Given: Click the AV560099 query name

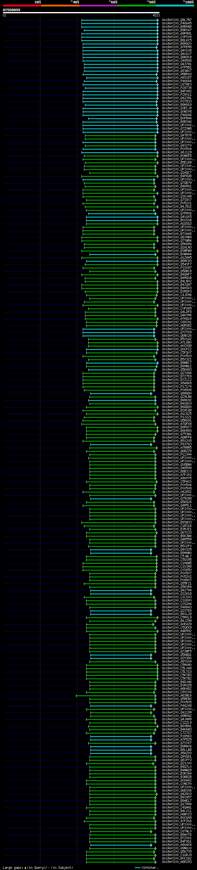Looking at the screenshot, I should 11,10.
